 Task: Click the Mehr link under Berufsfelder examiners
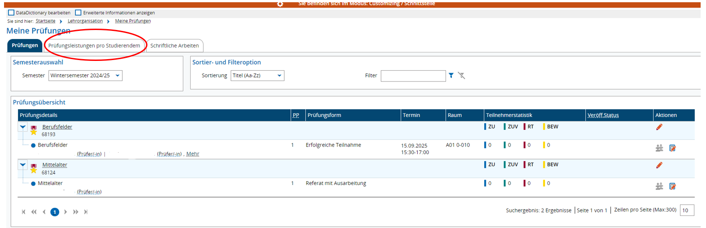click(x=193, y=154)
